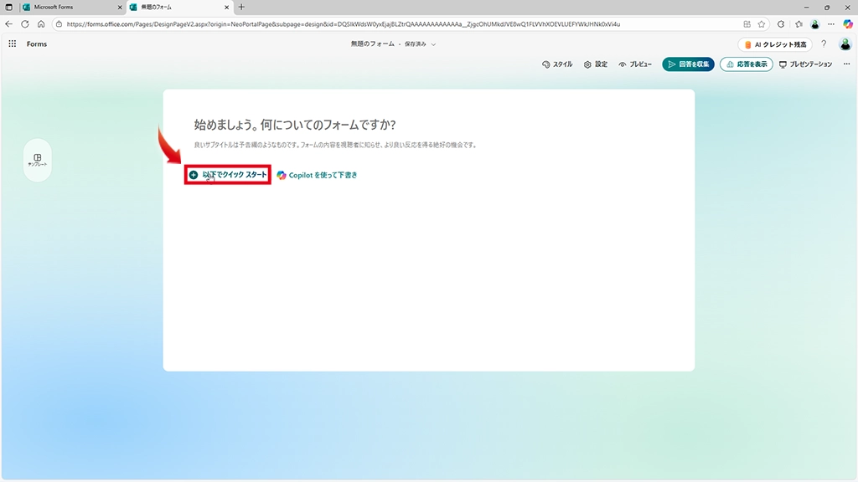Image resolution: width=858 pixels, height=482 pixels.
Task: Click the help question mark icon
Action: 824,44
